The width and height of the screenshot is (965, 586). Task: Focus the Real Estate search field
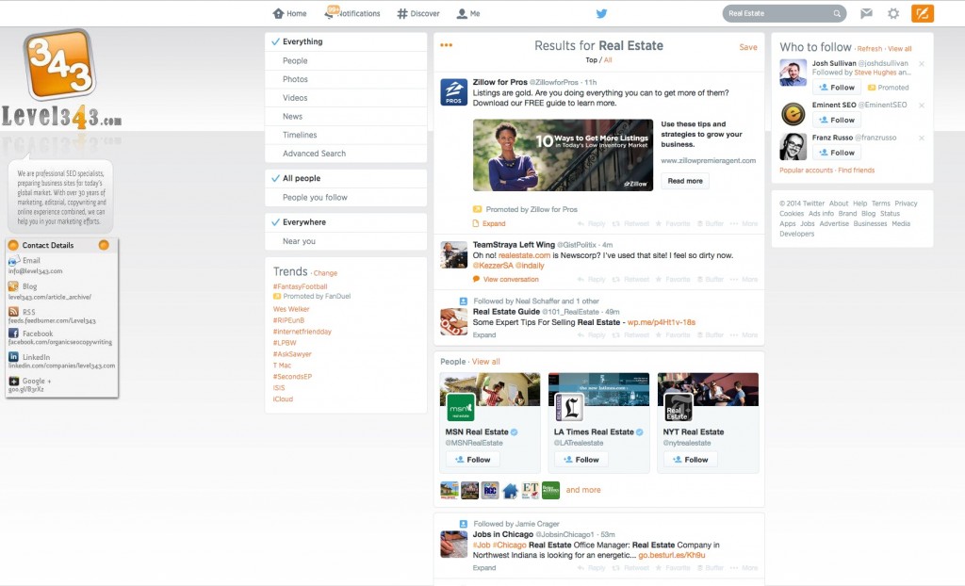[x=784, y=13]
